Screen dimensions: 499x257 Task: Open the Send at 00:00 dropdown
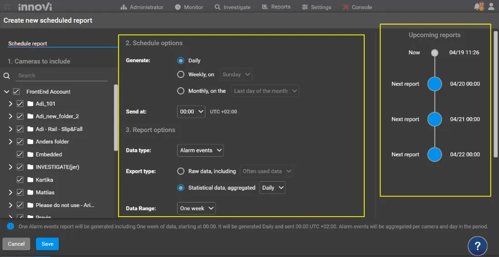pos(191,112)
